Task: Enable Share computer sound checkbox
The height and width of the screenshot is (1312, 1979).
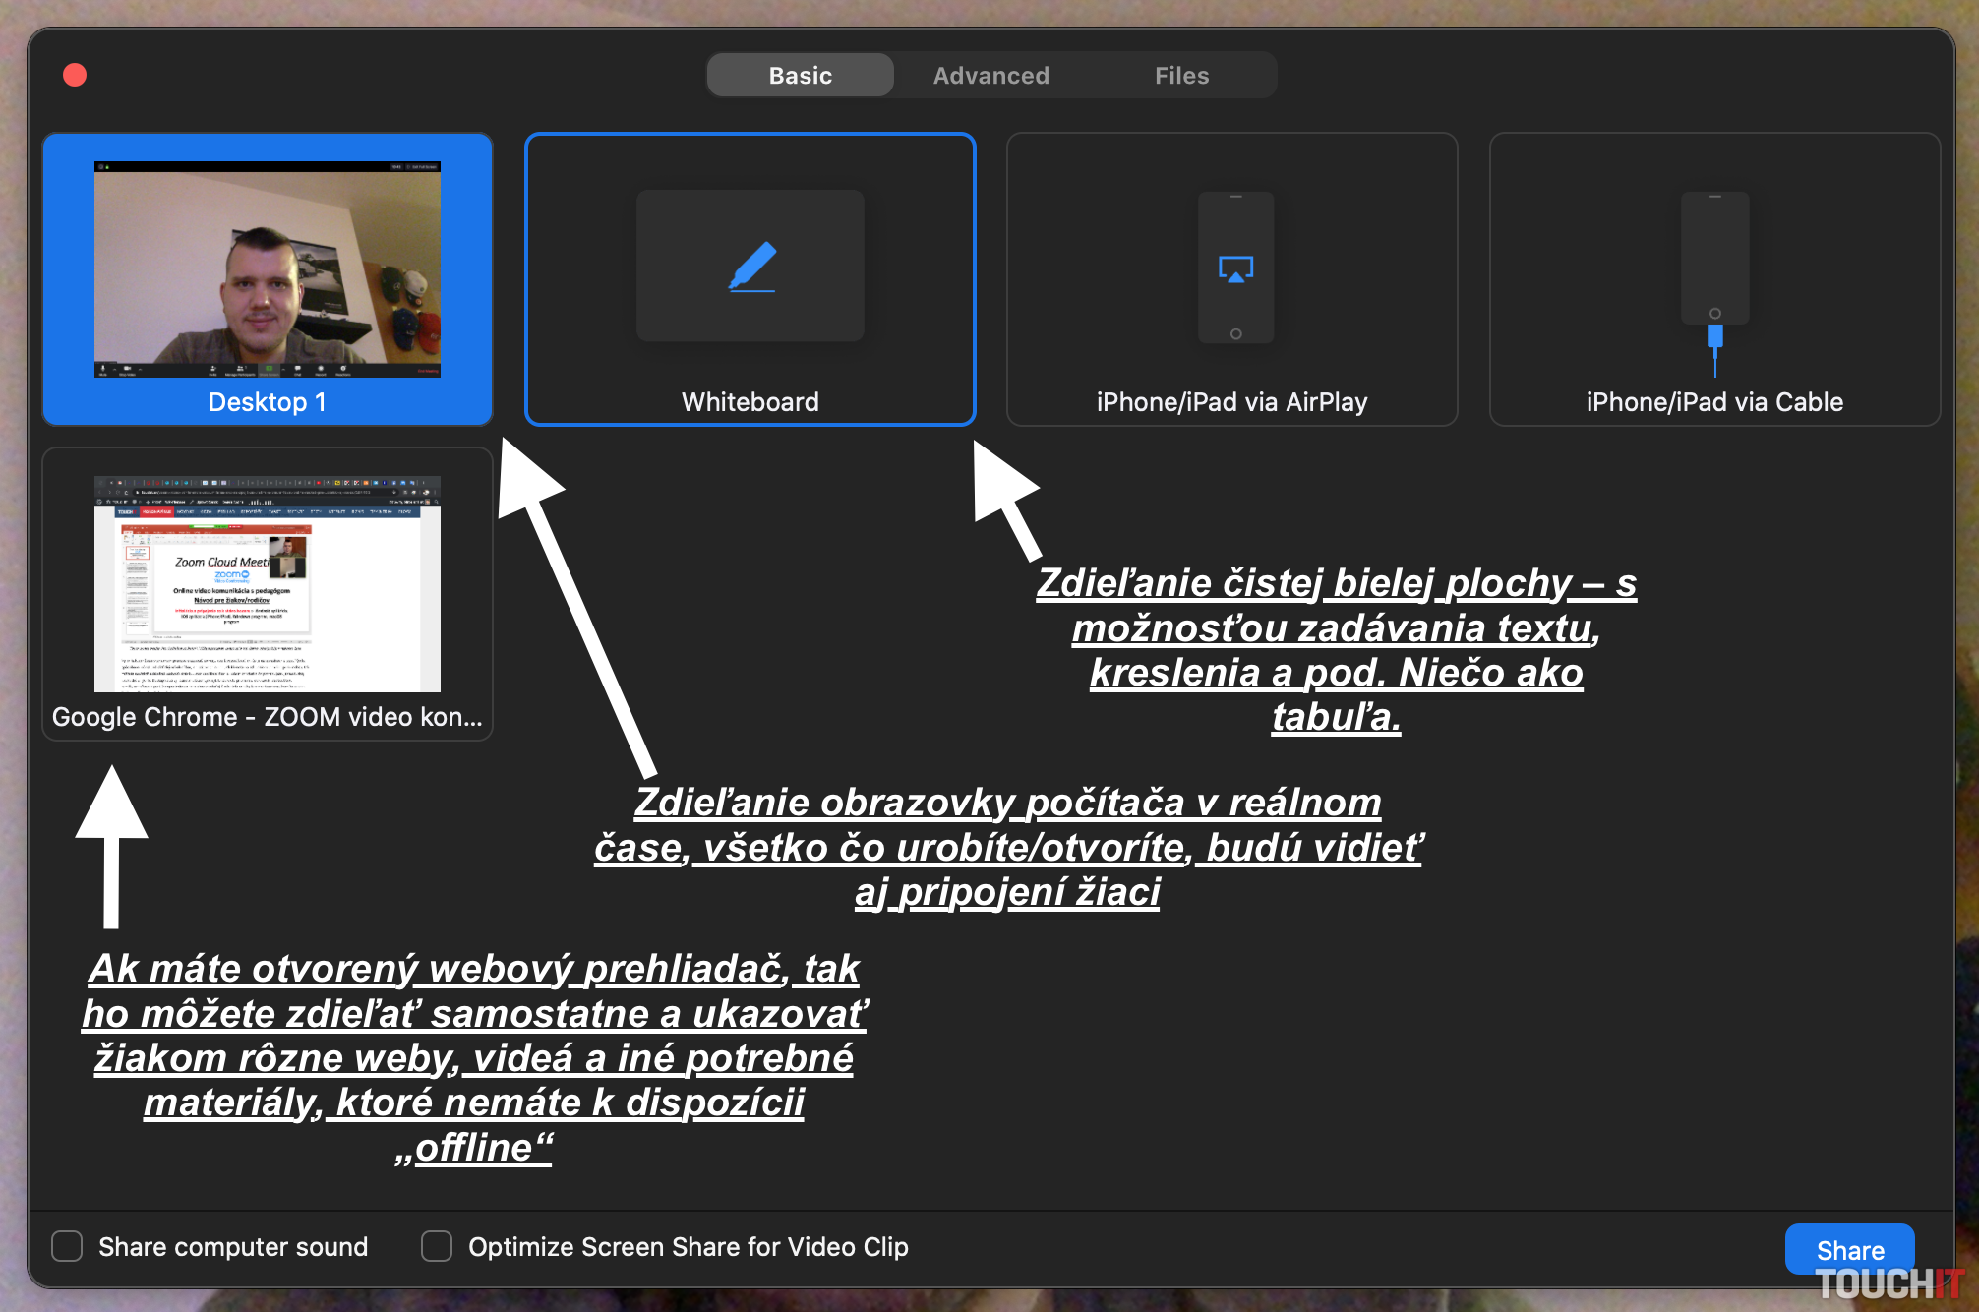Action: (67, 1246)
